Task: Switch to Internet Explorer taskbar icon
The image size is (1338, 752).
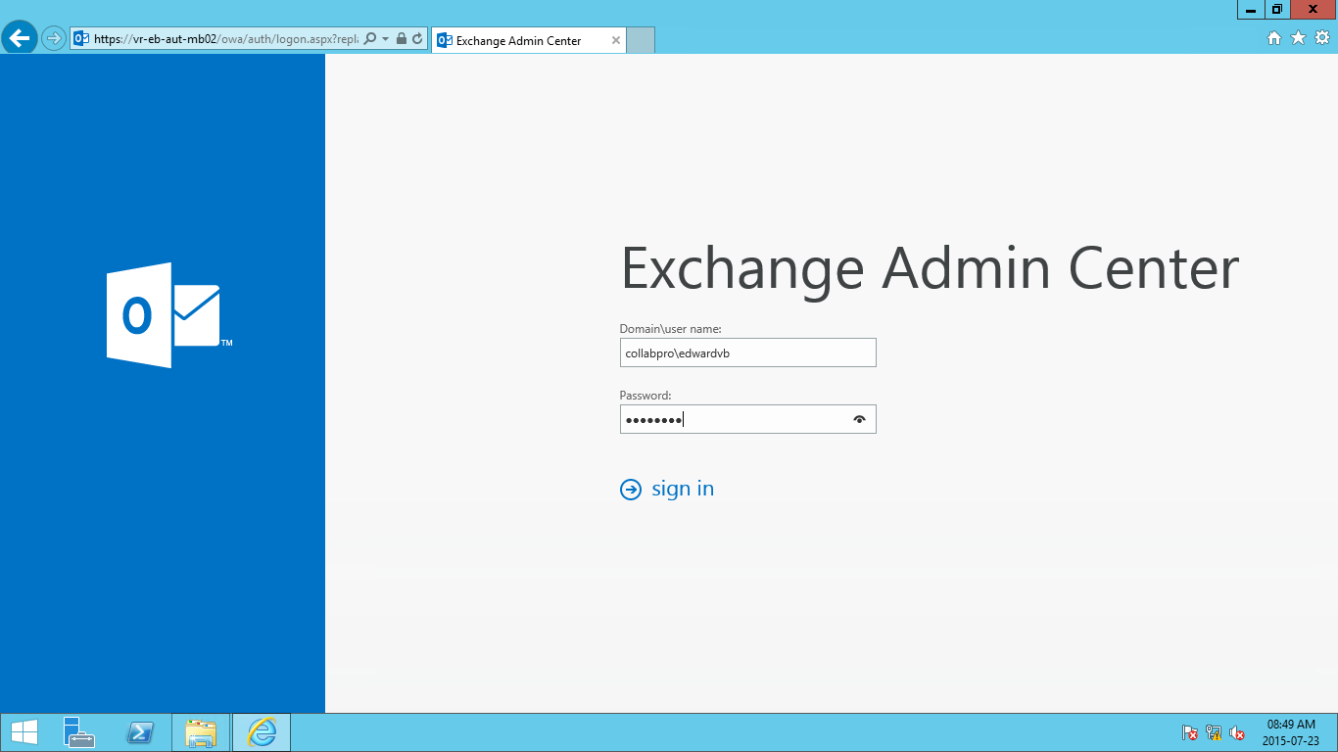Action: (262, 732)
